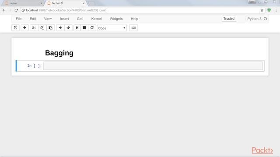The width and height of the screenshot is (280, 157).
Task: Paste cells below icon
Action: click(x=51, y=28)
